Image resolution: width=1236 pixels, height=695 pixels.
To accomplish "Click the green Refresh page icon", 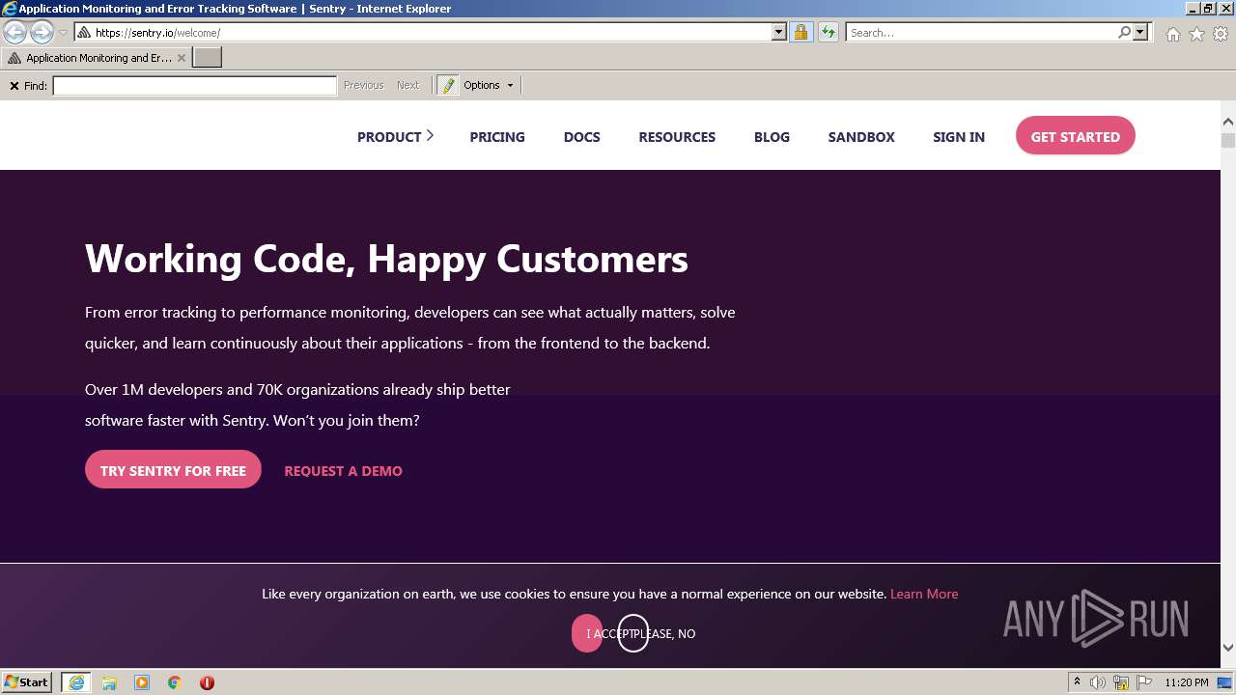I will (828, 32).
